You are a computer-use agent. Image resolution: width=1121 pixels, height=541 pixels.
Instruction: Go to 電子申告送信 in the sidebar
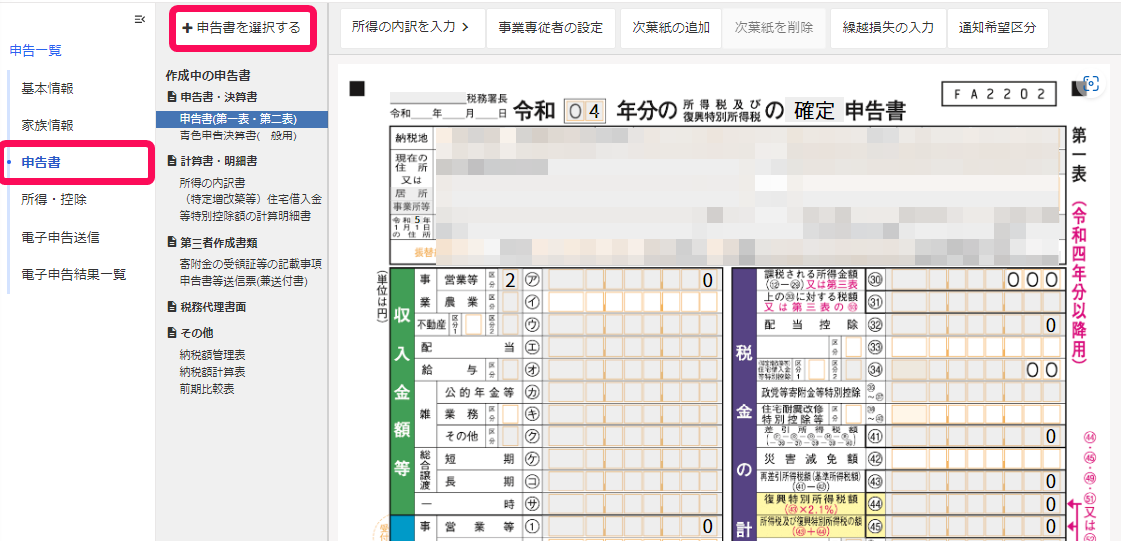60,237
